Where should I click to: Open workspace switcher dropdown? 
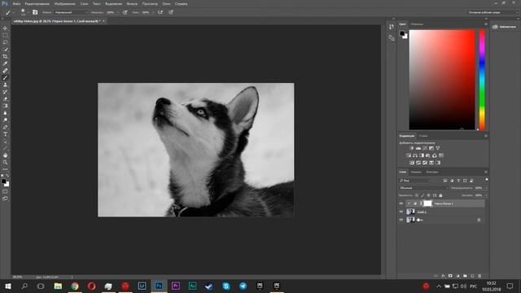(x=493, y=12)
